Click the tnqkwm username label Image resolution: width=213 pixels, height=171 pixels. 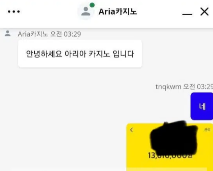tap(168, 87)
